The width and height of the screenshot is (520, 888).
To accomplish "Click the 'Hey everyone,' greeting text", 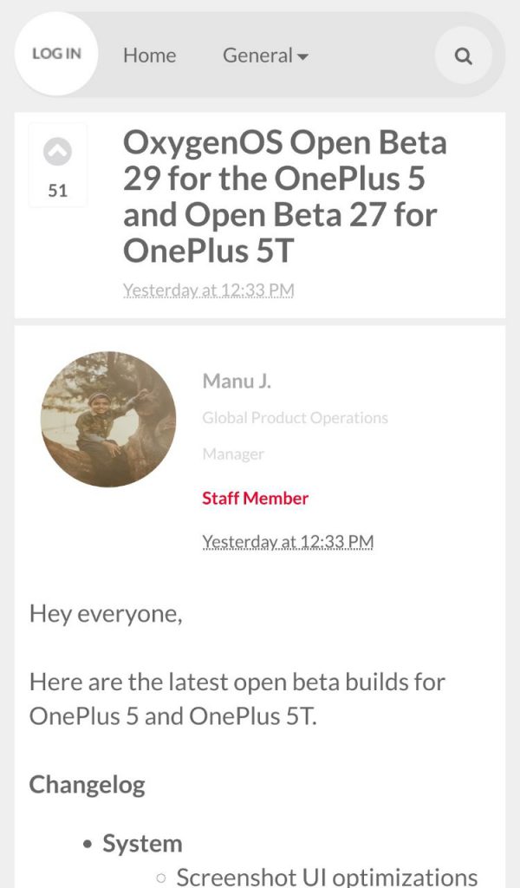I will pos(106,614).
